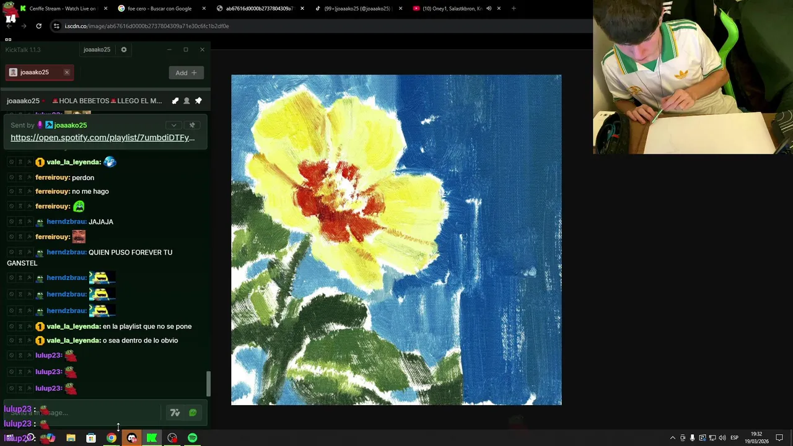This screenshot has width=793, height=446.
Task: Click the moderator sword icon in chat header
Action: (x=175, y=101)
